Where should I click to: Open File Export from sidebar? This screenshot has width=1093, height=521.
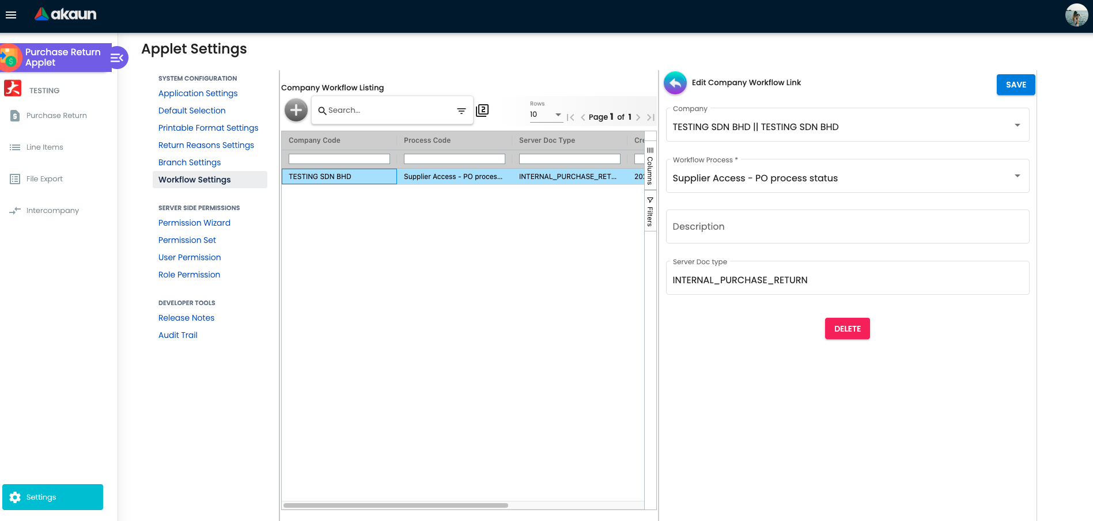click(x=44, y=179)
